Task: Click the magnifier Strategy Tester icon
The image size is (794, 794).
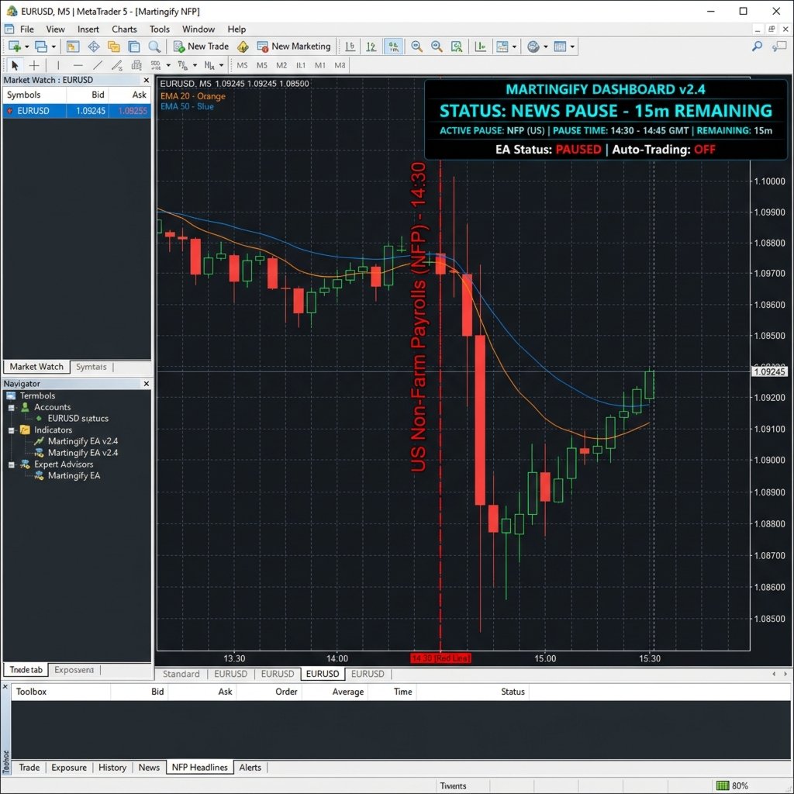Action: (154, 47)
